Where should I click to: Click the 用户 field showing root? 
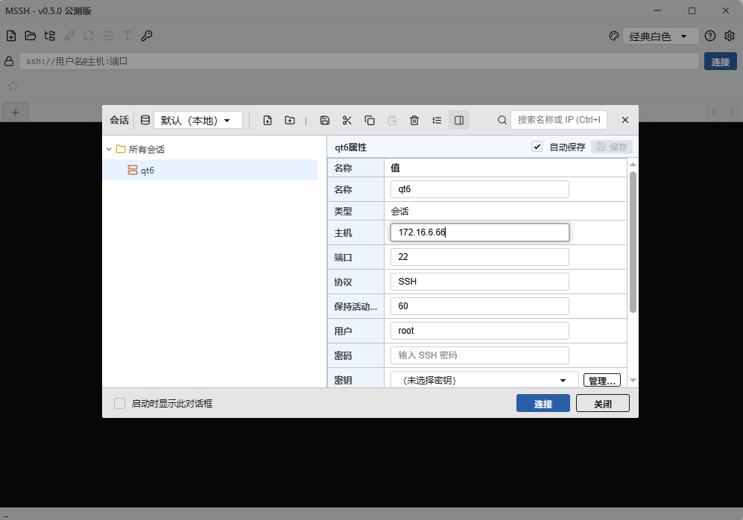tap(479, 331)
